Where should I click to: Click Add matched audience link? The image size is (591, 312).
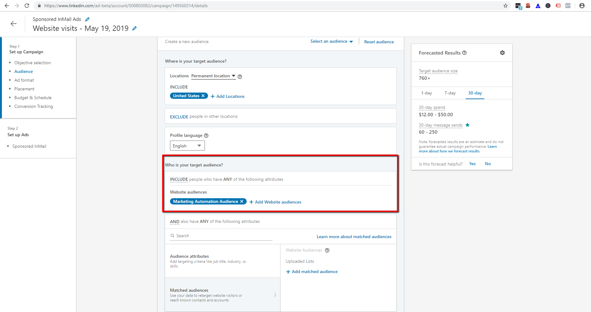312,271
